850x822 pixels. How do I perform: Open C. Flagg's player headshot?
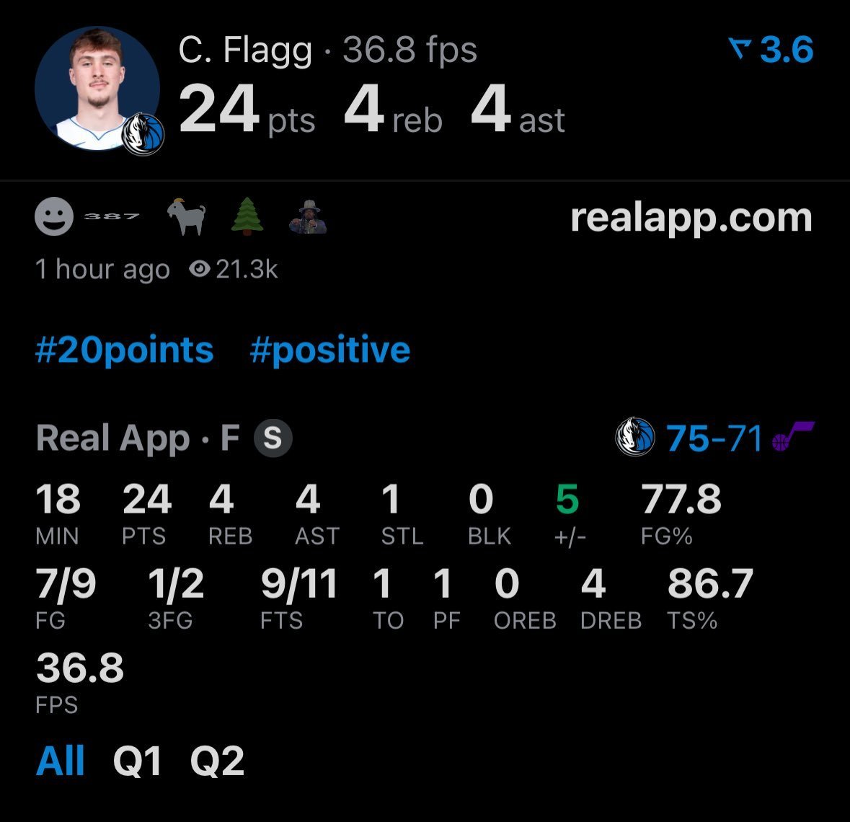(97, 89)
